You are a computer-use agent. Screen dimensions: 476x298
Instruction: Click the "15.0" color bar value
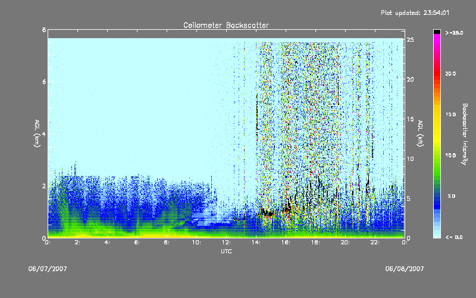[x=451, y=114]
